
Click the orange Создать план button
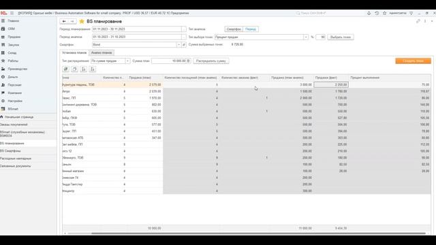pyautogui.click(x=414, y=61)
